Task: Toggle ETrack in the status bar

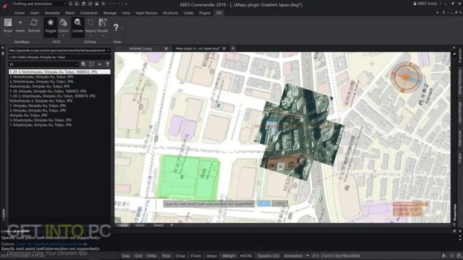Action: [x=195, y=256]
